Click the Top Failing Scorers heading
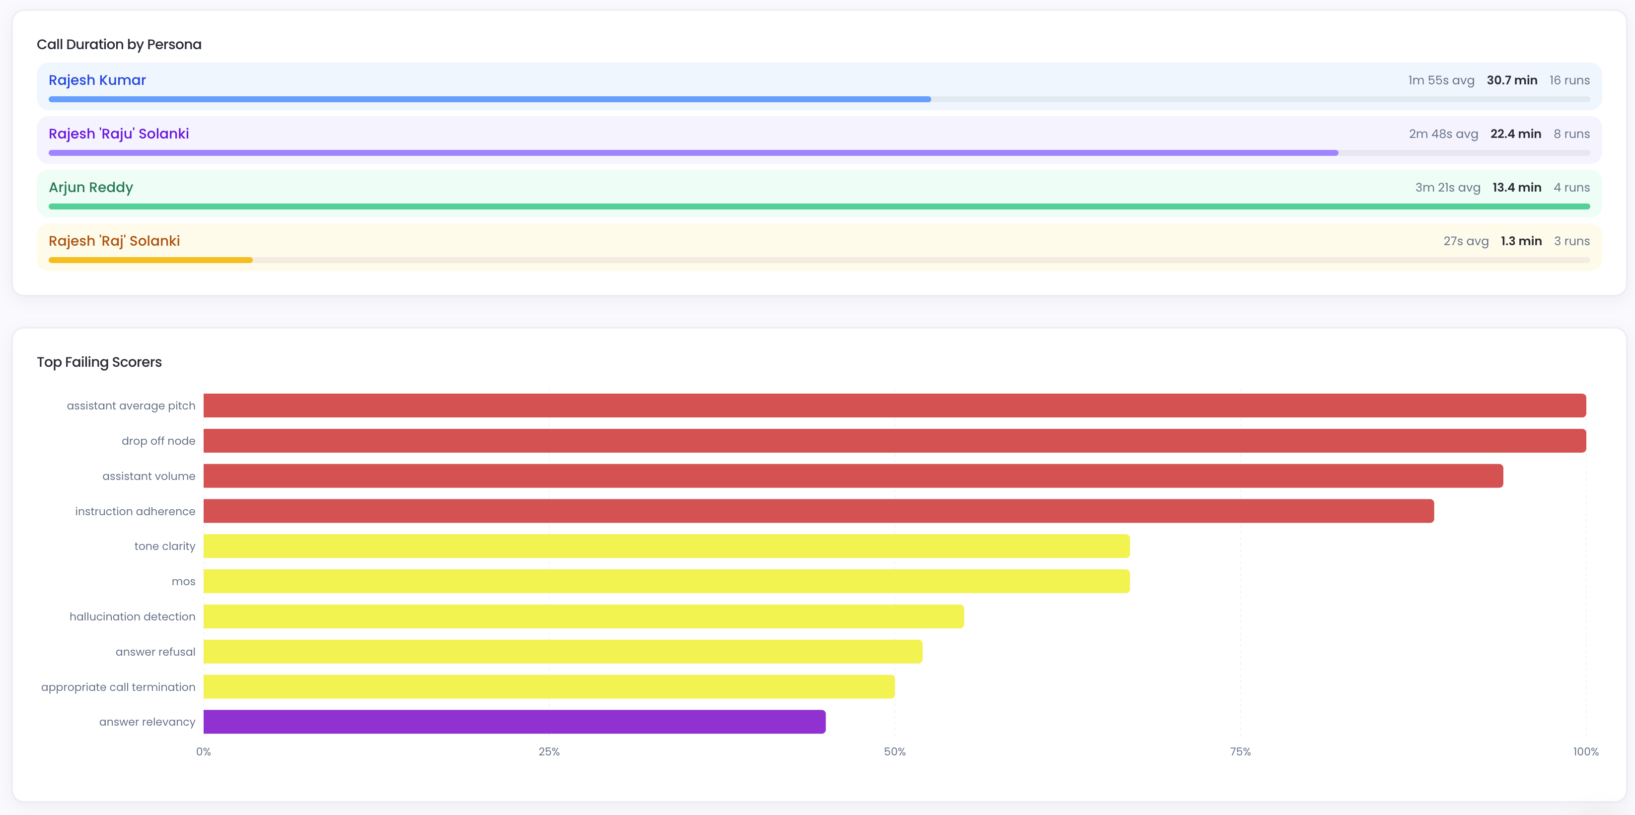Screen dimensions: 1635x815 click(x=99, y=361)
